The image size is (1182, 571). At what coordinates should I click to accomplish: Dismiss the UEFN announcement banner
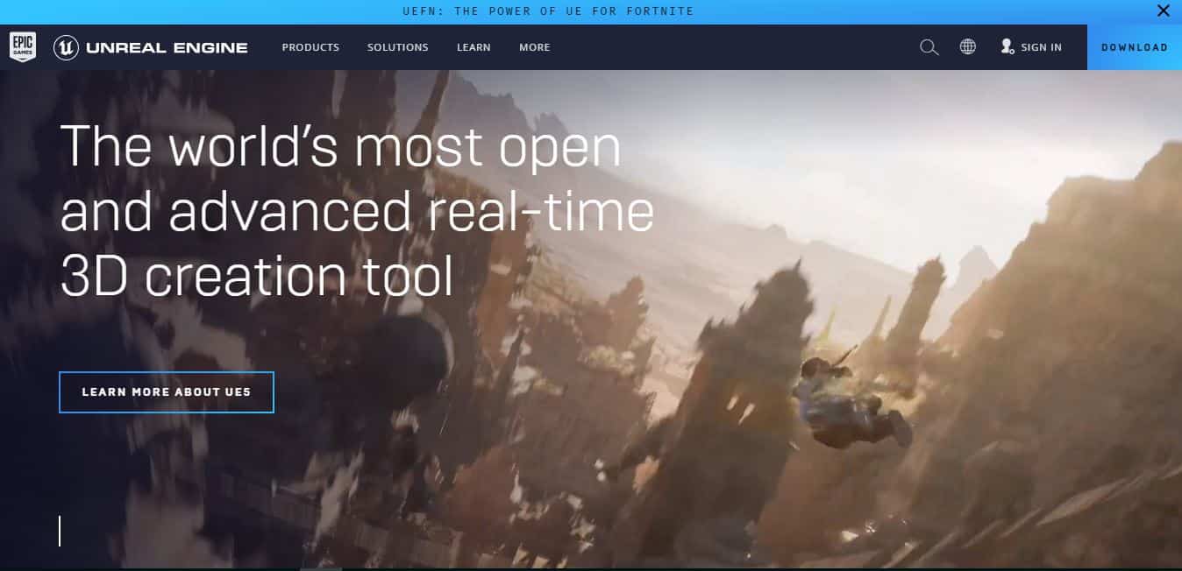[x=1163, y=11]
